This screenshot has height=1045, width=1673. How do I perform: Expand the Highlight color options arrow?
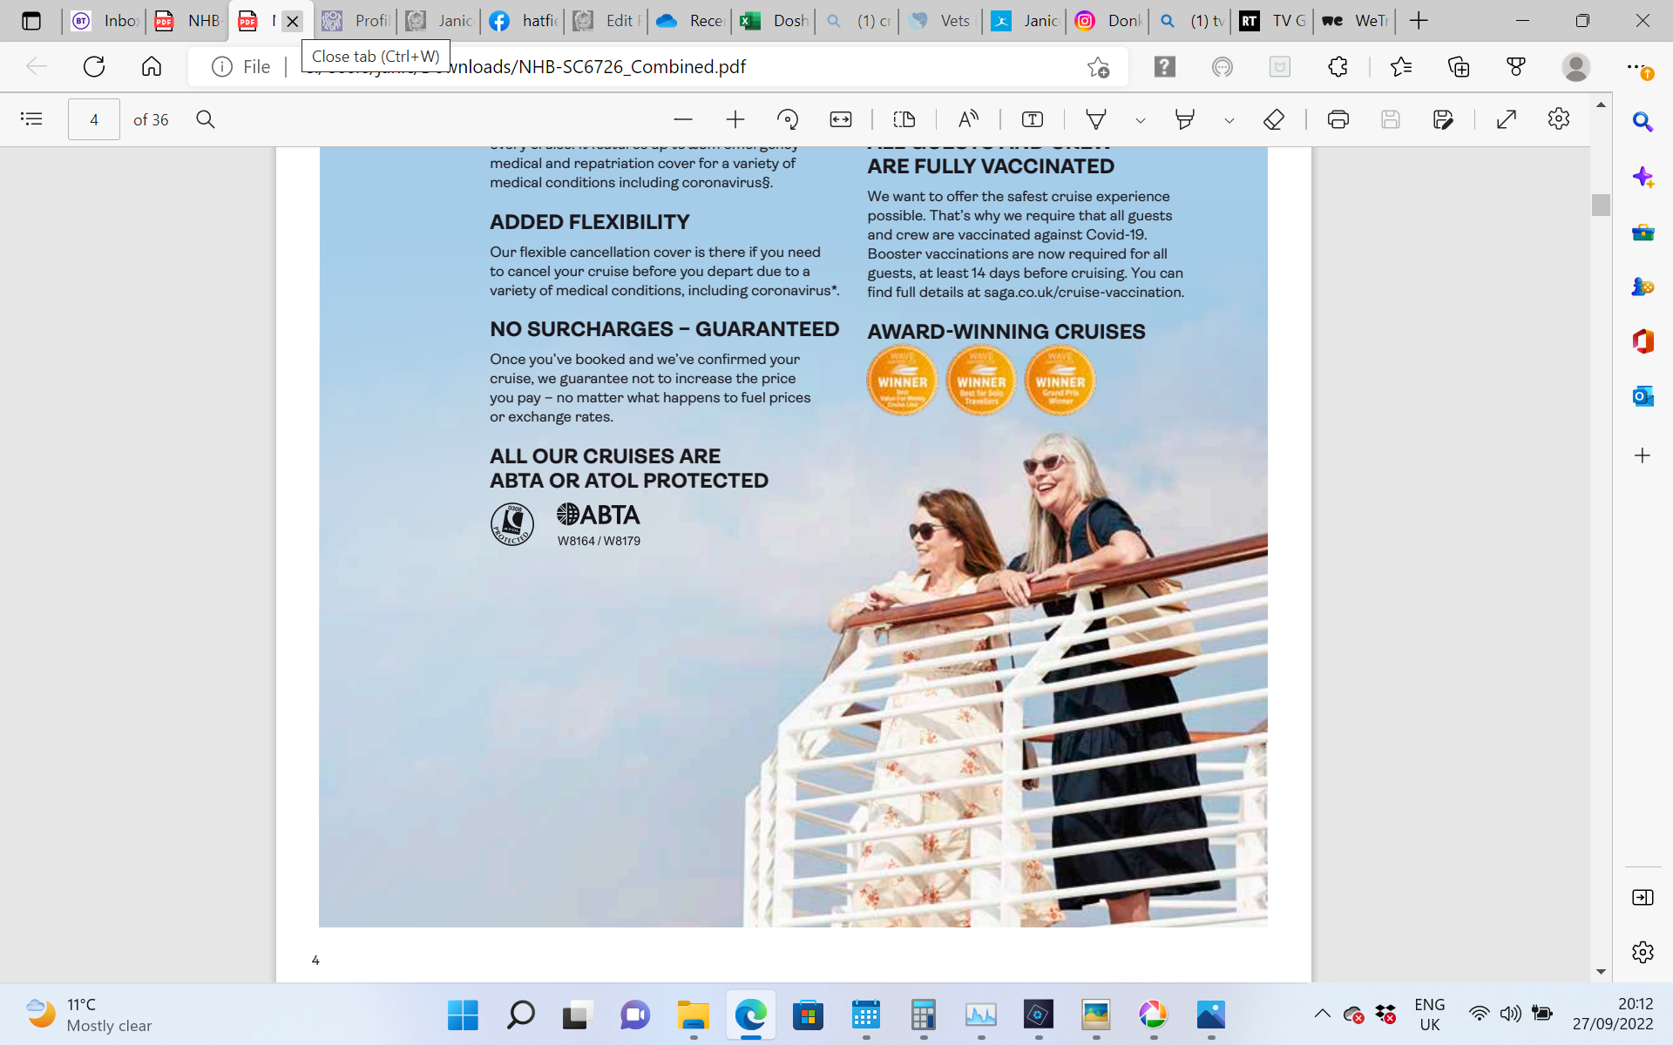tap(1229, 120)
